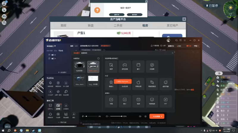Image resolution: width=238 pixels, height=133 pixels.
Task: Open stream settings gear near close-stream button
Action: click(145, 116)
